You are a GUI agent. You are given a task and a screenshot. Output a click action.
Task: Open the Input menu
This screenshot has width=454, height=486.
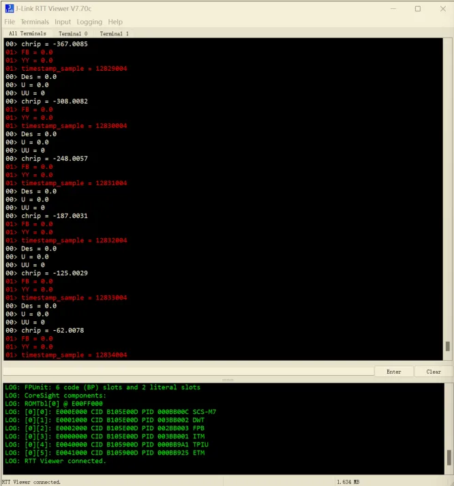pyautogui.click(x=63, y=22)
